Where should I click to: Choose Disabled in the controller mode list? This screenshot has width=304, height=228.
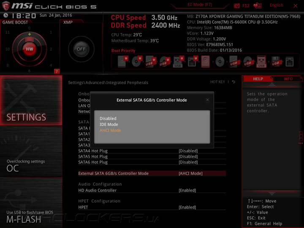pyautogui.click(x=108, y=118)
